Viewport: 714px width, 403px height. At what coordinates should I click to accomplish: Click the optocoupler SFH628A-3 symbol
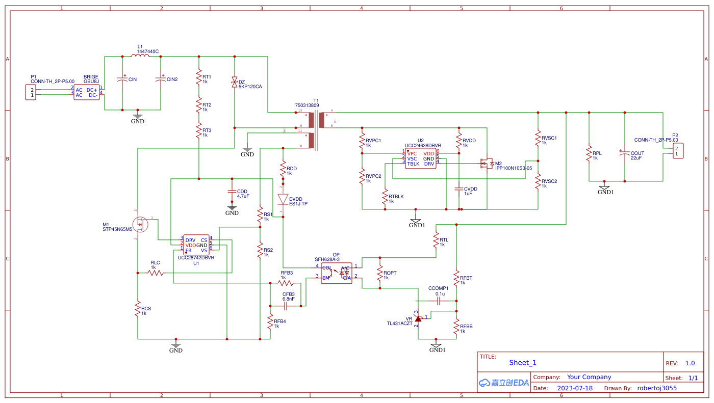337,273
